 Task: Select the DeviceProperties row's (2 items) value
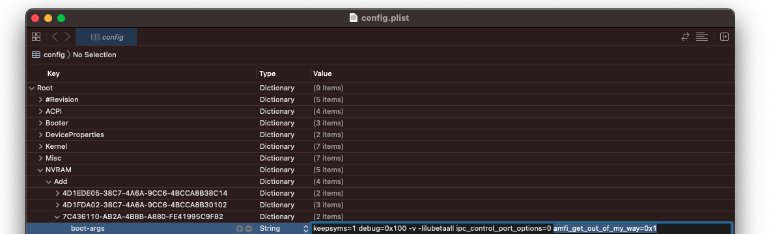point(328,135)
